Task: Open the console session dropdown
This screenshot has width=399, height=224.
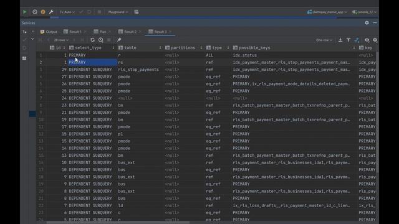Action: tap(364, 12)
